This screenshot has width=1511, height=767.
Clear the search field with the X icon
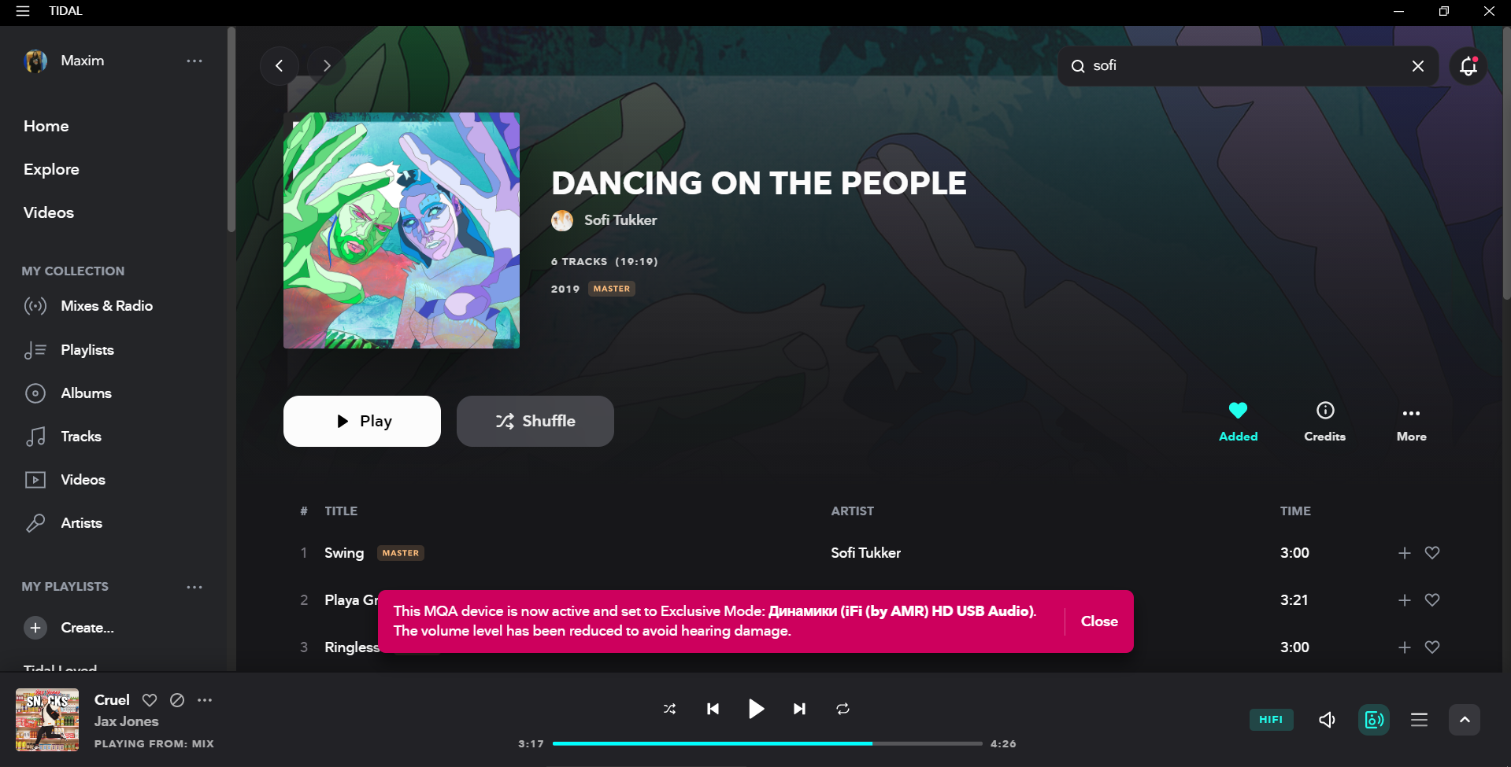pyautogui.click(x=1418, y=66)
